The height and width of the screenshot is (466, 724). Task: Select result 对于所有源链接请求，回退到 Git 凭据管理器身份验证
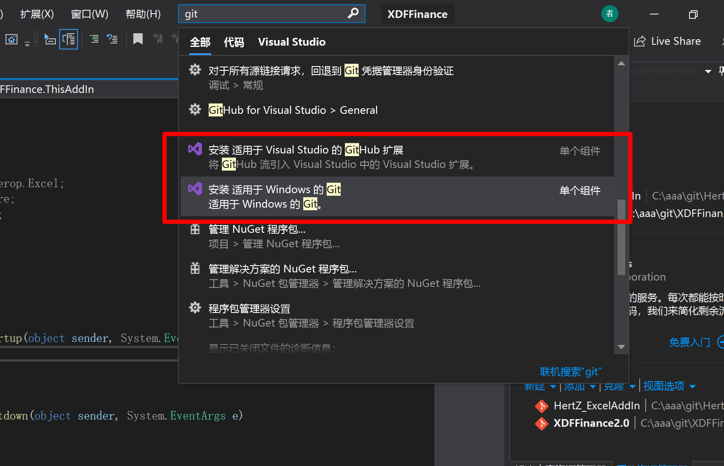[397, 77]
